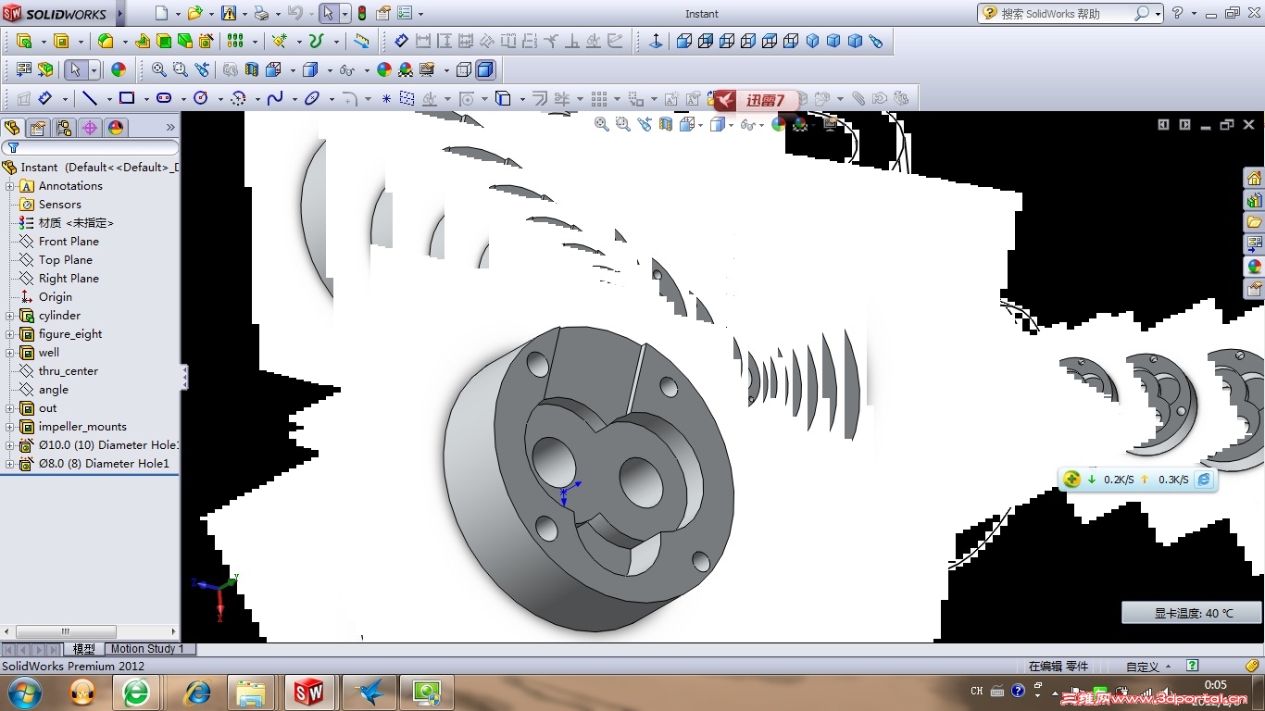The image size is (1265, 711).
Task: Select the Spline sketch tool
Action: click(275, 98)
